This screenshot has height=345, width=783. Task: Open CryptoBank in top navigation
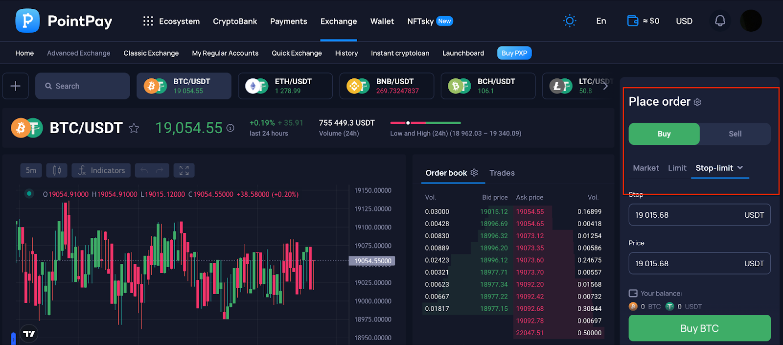point(235,21)
